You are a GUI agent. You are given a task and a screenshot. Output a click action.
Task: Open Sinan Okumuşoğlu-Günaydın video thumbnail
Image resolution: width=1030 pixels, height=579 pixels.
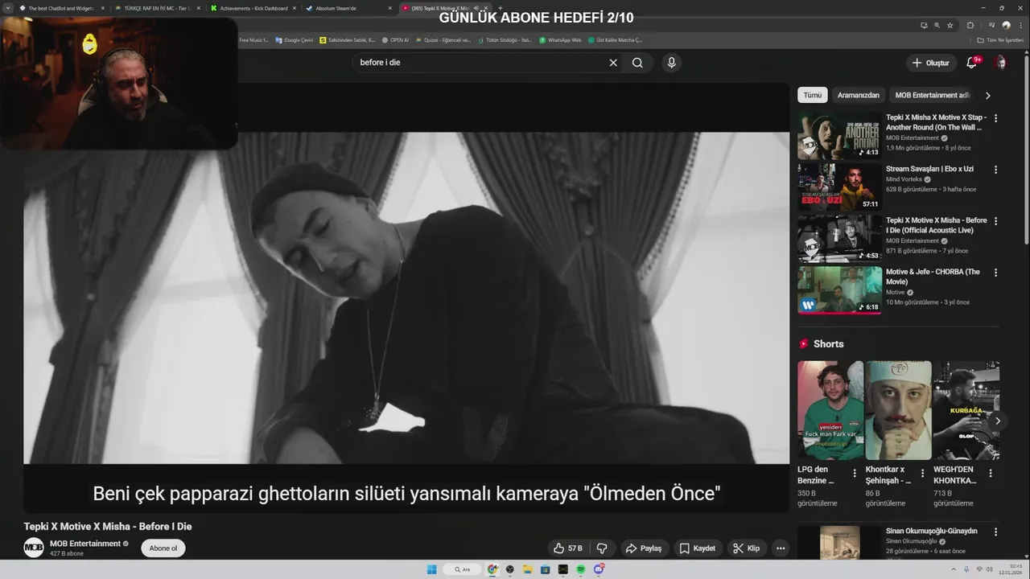pyautogui.click(x=839, y=543)
